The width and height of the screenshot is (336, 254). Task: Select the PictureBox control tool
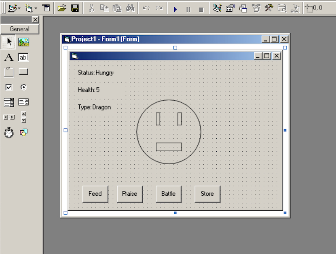tap(24, 41)
